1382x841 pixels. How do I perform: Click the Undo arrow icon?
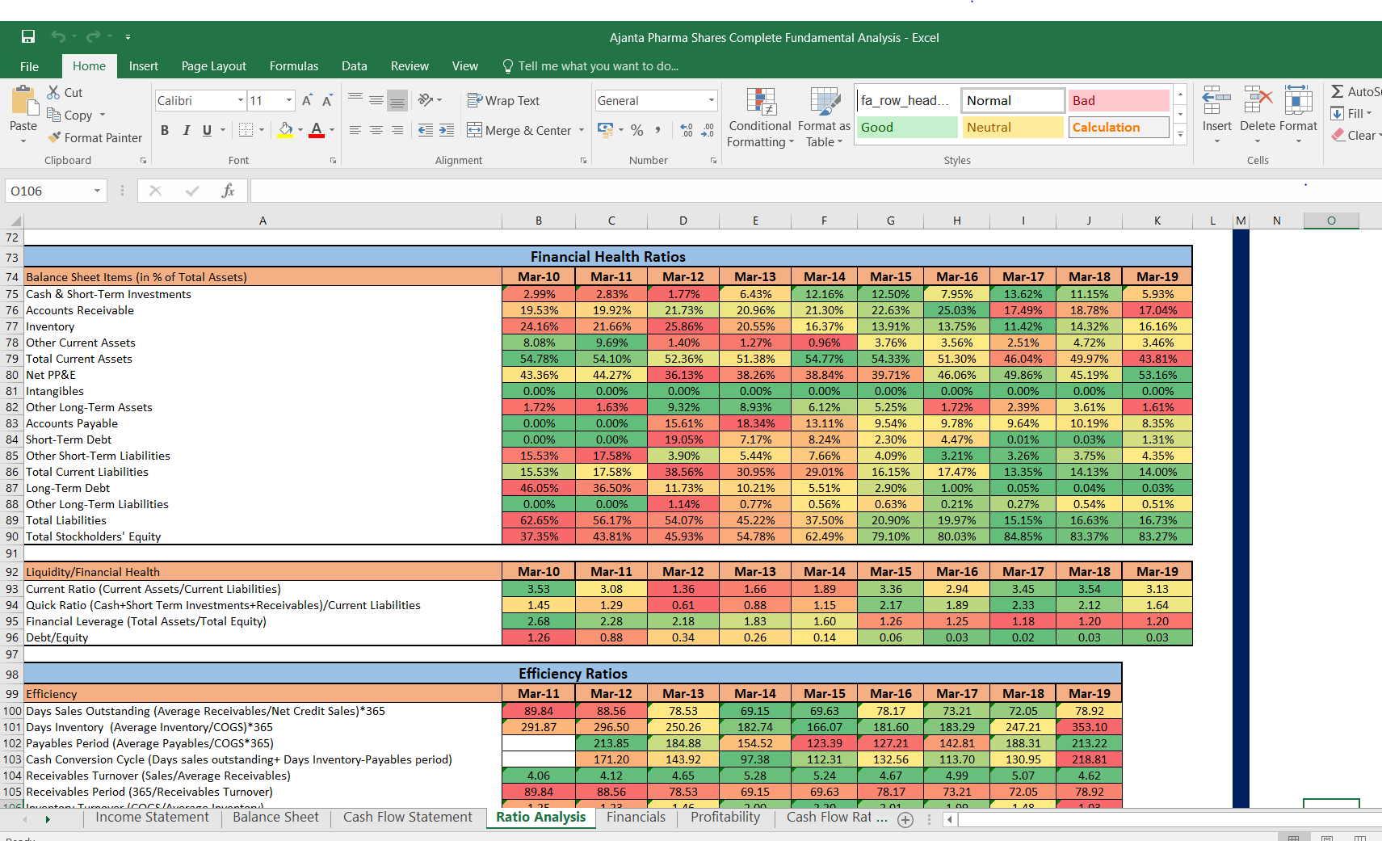tap(58, 36)
